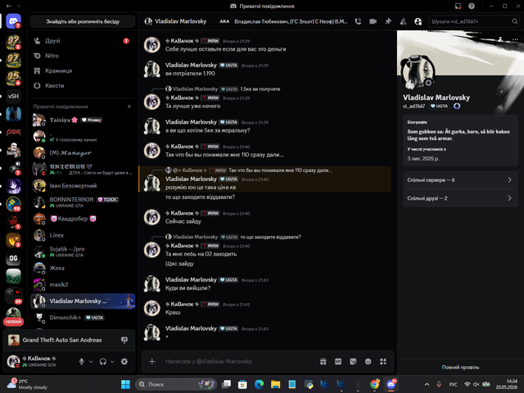Open the full profile (Повний профіль)
This screenshot has height=393, width=524.
460,368
